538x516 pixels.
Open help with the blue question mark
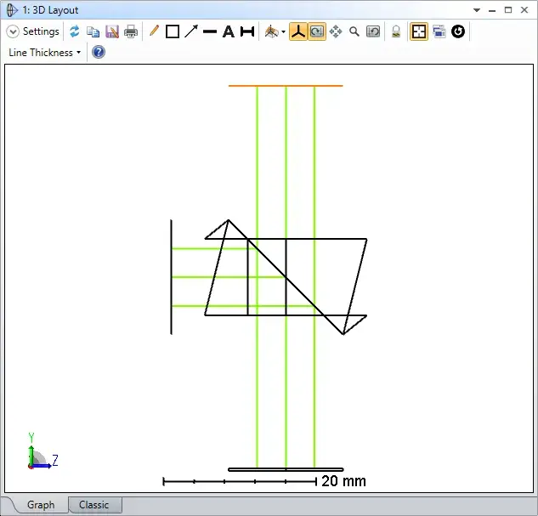99,52
